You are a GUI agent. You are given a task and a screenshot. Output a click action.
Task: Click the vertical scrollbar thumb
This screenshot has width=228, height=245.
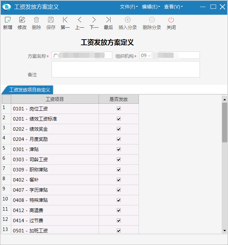click(224, 122)
